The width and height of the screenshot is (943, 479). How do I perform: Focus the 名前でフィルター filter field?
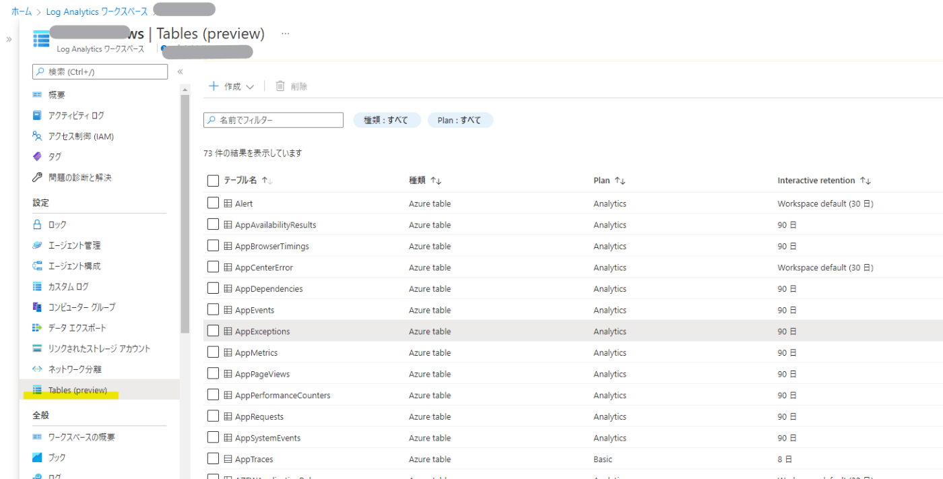pyautogui.click(x=273, y=120)
